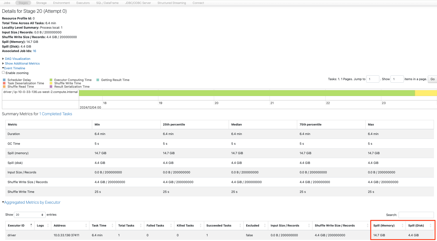This screenshot has width=437, height=241.
Task: Expand DAG Visualization section
Action: click(x=18, y=59)
